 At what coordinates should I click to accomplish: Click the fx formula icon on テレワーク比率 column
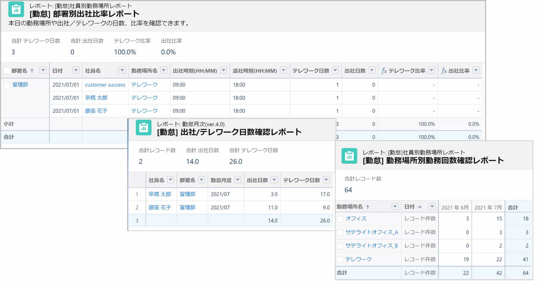pyautogui.click(x=384, y=71)
